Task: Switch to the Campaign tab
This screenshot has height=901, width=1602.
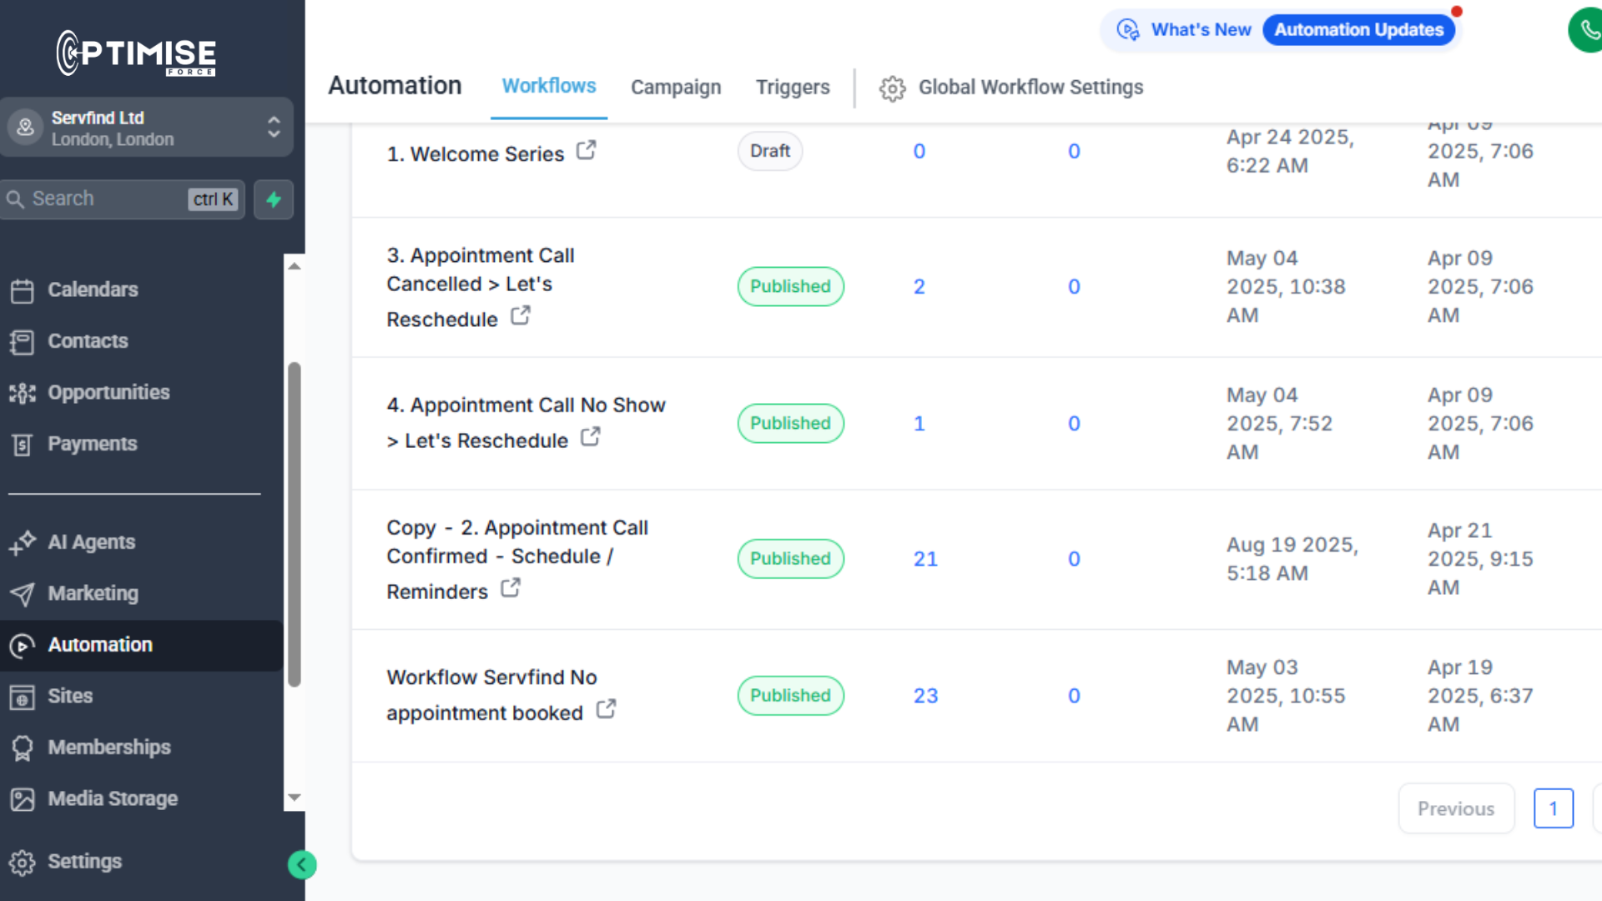Action: [x=675, y=87]
